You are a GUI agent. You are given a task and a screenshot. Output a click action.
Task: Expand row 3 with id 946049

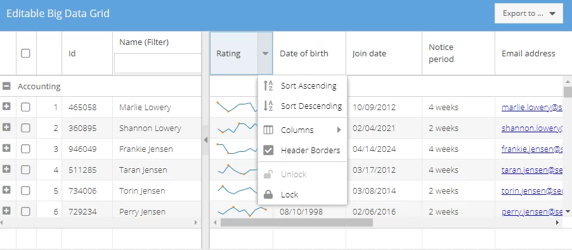click(6, 147)
